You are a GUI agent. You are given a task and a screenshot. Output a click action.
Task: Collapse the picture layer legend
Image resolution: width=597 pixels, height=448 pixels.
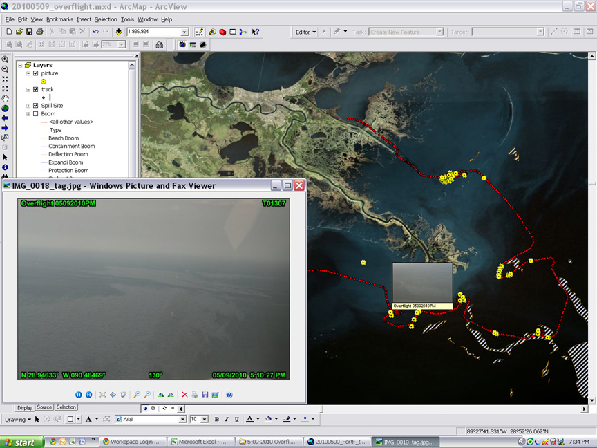click(x=28, y=73)
